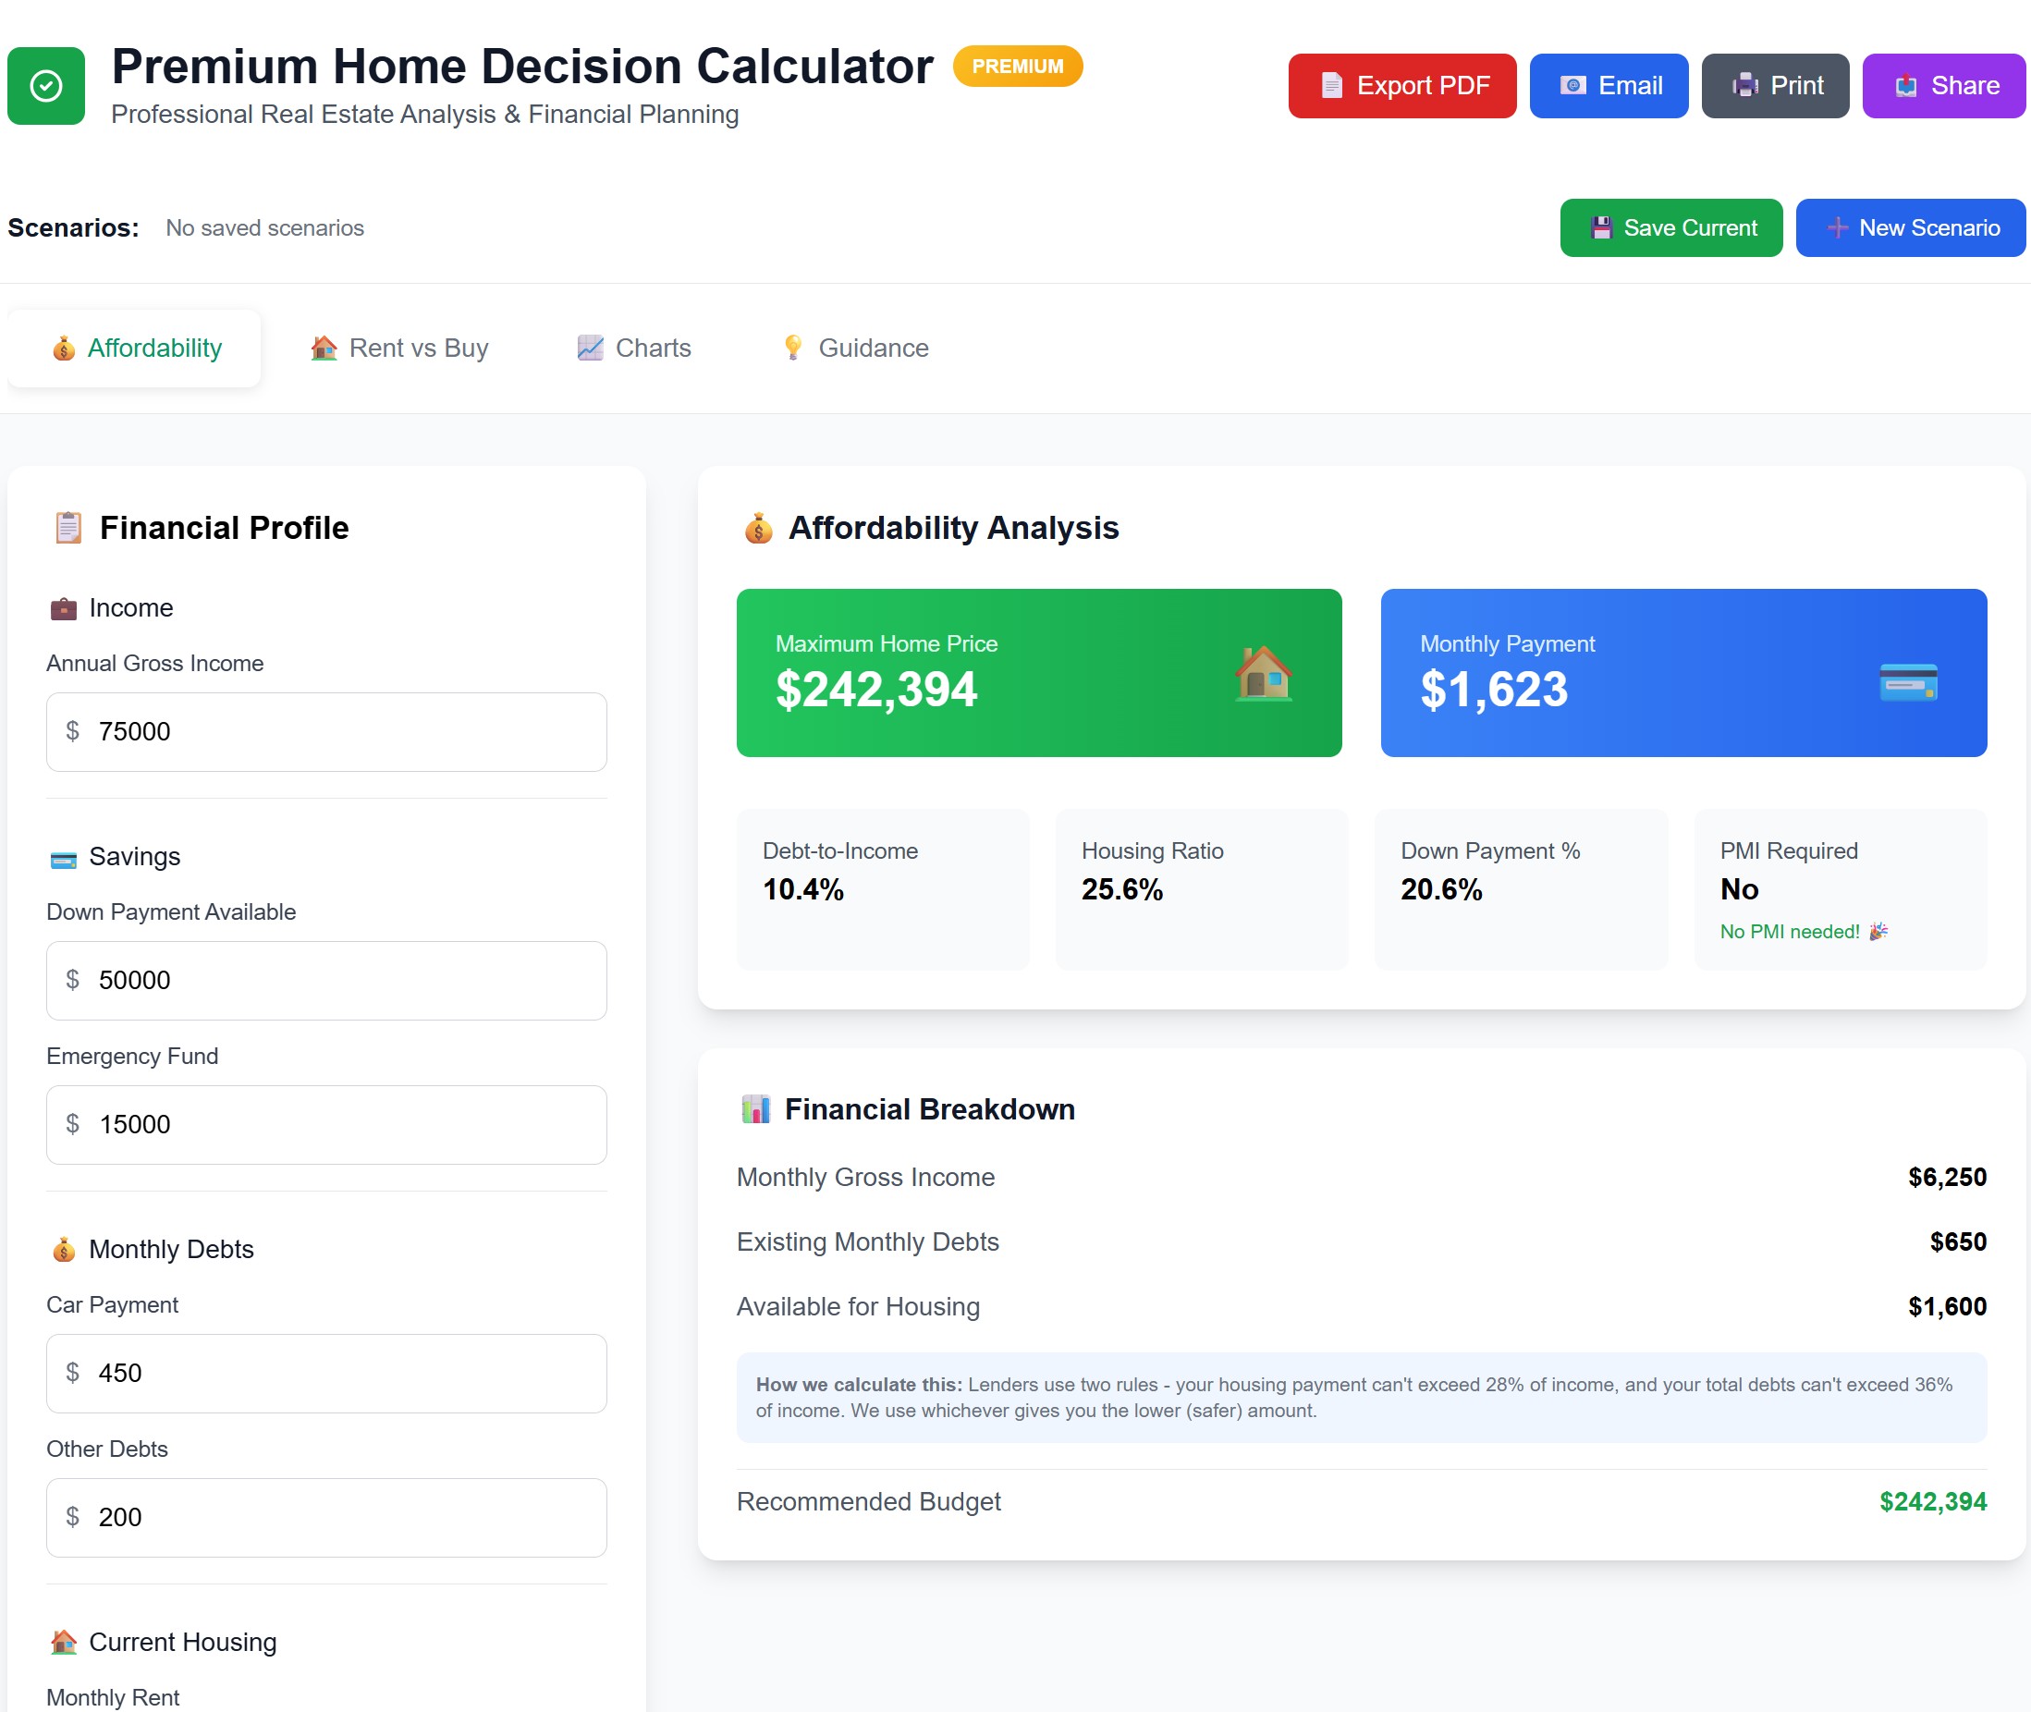Click the credit card icon on Monthly Payment card
This screenshot has height=1712, width=2031.
[1908, 682]
